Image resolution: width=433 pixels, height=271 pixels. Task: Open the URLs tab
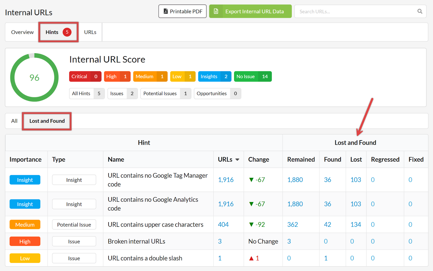(90, 32)
